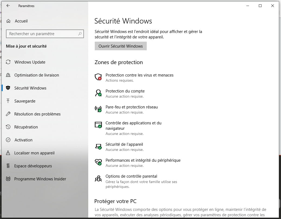281x219 pixels.
Task: Click the Protection du compte person icon
Action: 98,93
